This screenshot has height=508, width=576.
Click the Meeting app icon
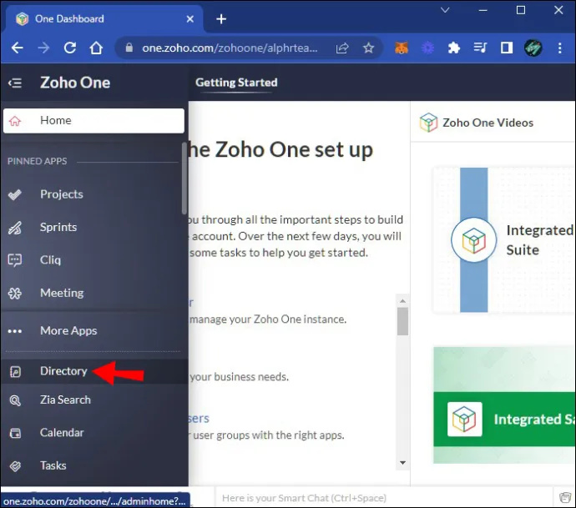(15, 294)
